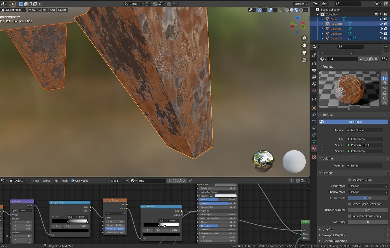Click the new collection icon in outliner
This screenshot has width=390, height=248.
[386, 4]
